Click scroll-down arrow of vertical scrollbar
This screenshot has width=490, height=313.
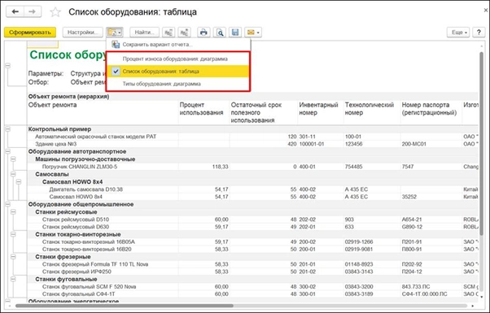tap(482, 297)
